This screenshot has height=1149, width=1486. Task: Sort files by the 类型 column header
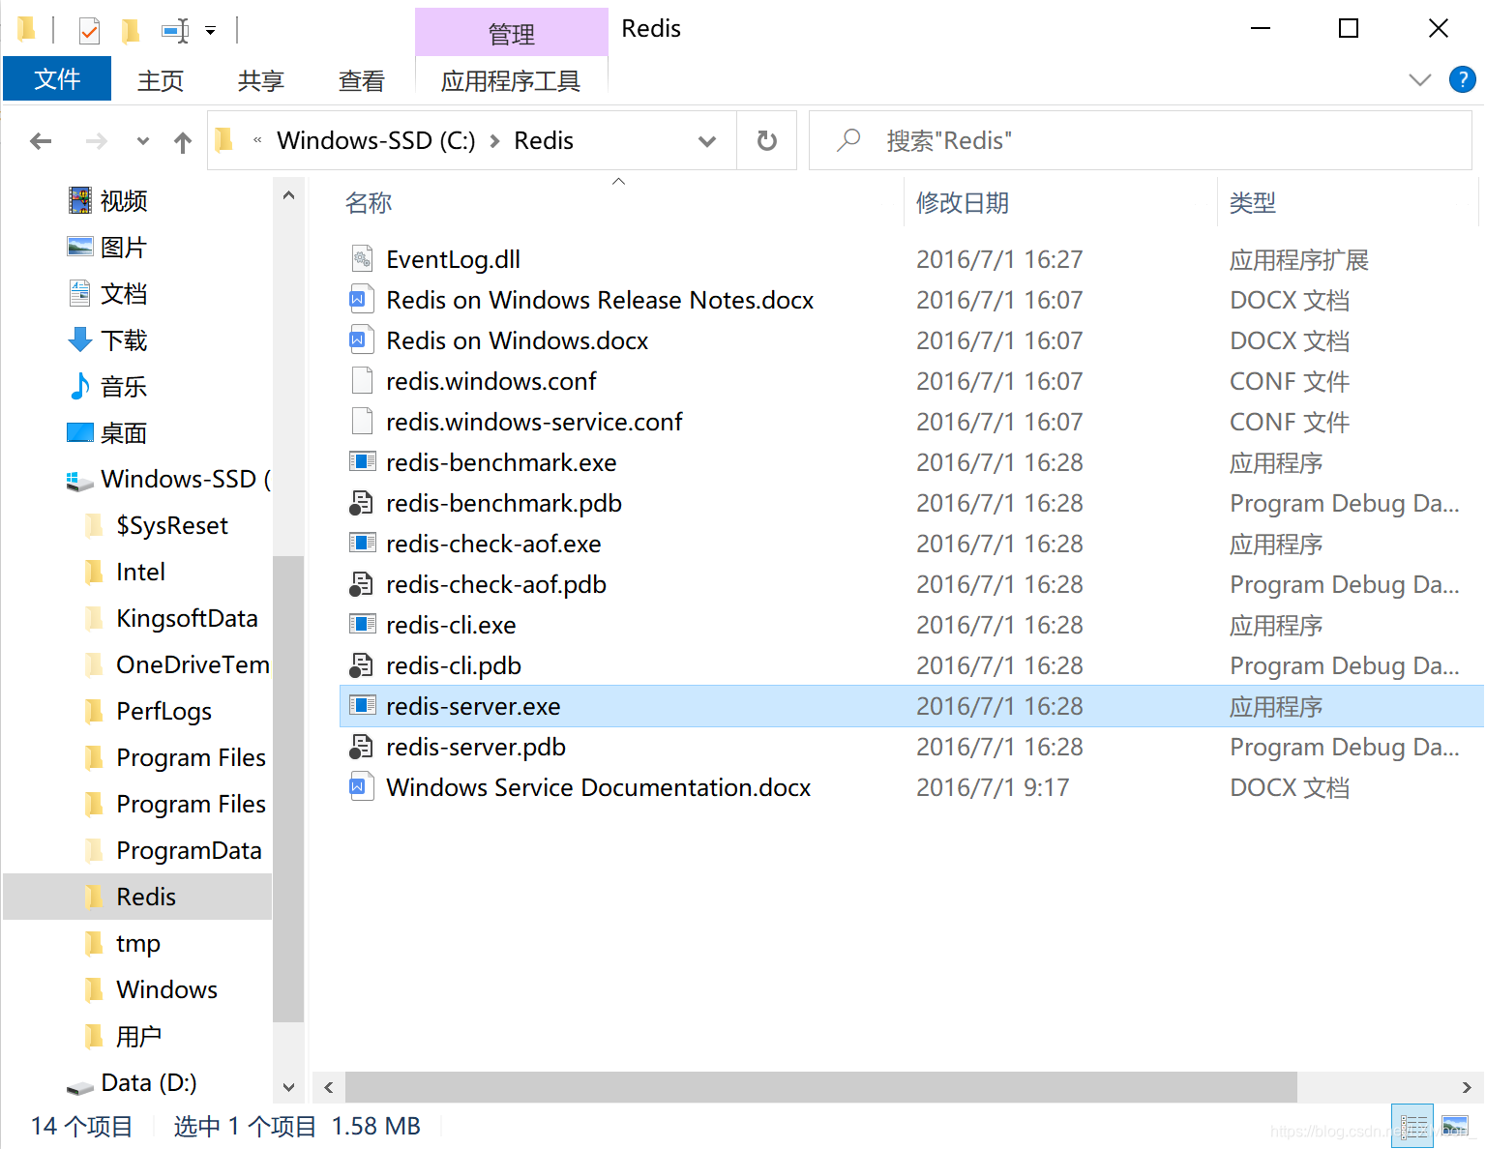1252,203
